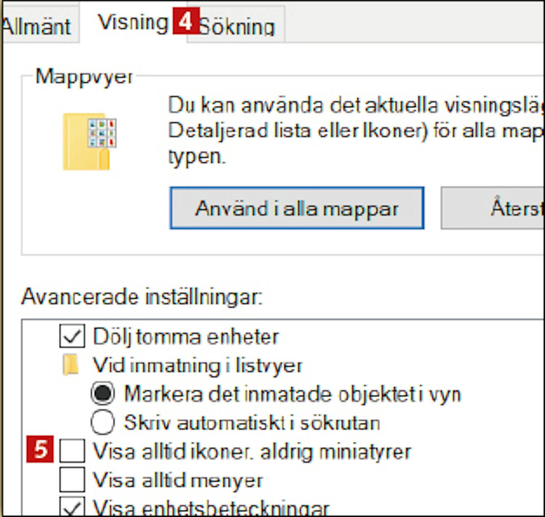545x517 pixels.
Task: Click the large Mappvyer folder icon
Action: tap(89, 142)
